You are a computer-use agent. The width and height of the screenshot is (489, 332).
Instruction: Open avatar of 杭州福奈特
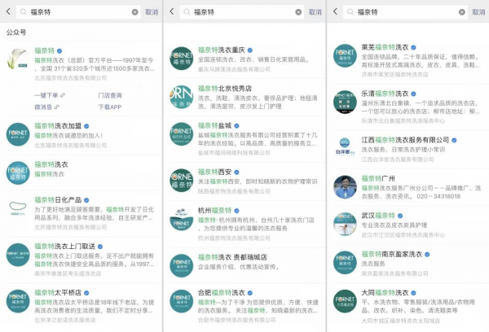click(x=182, y=219)
